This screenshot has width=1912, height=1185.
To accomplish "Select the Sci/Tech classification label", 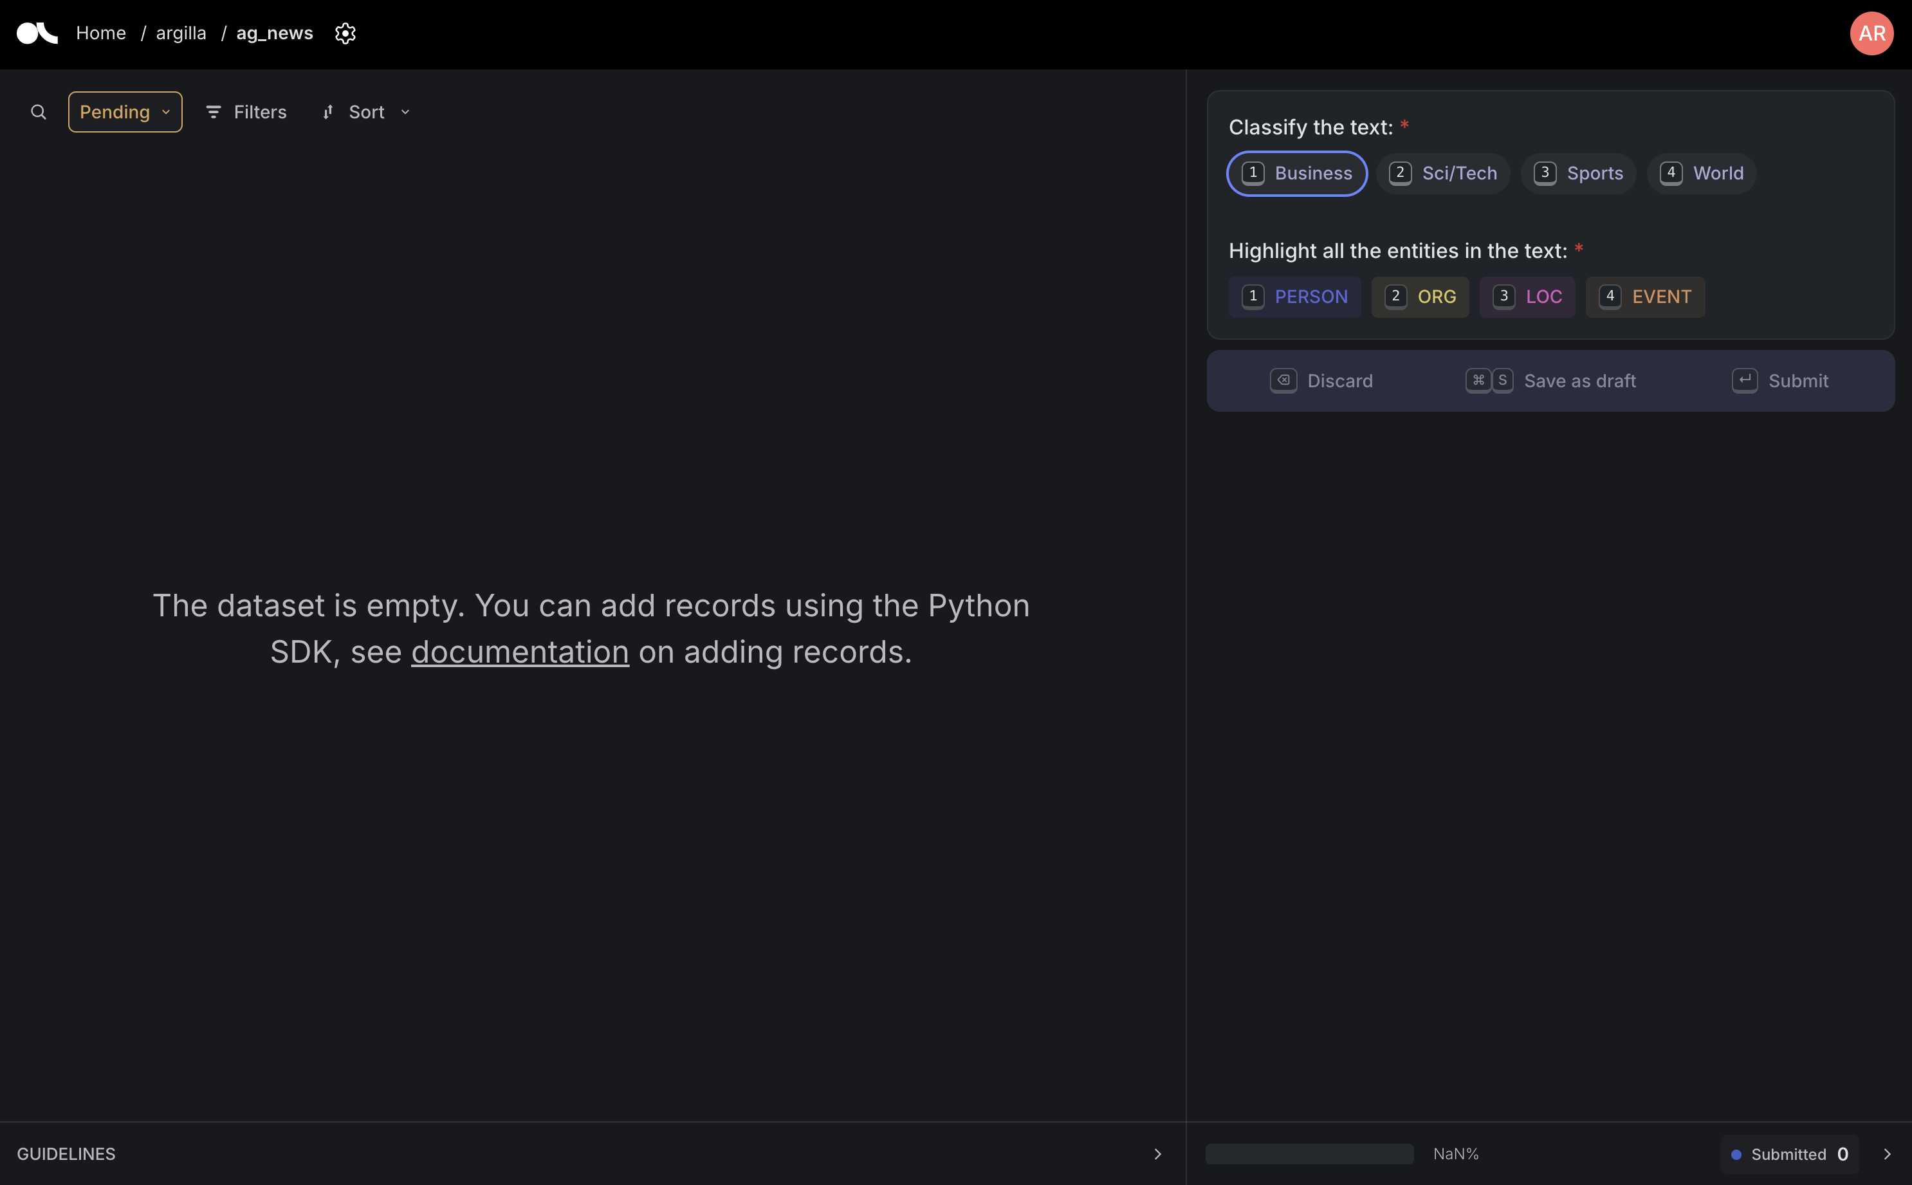I will coord(1442,173).
